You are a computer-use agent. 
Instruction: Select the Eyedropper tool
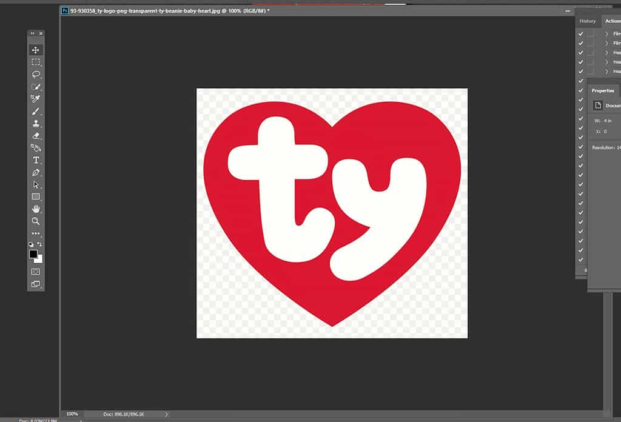[x=36, y=99]
